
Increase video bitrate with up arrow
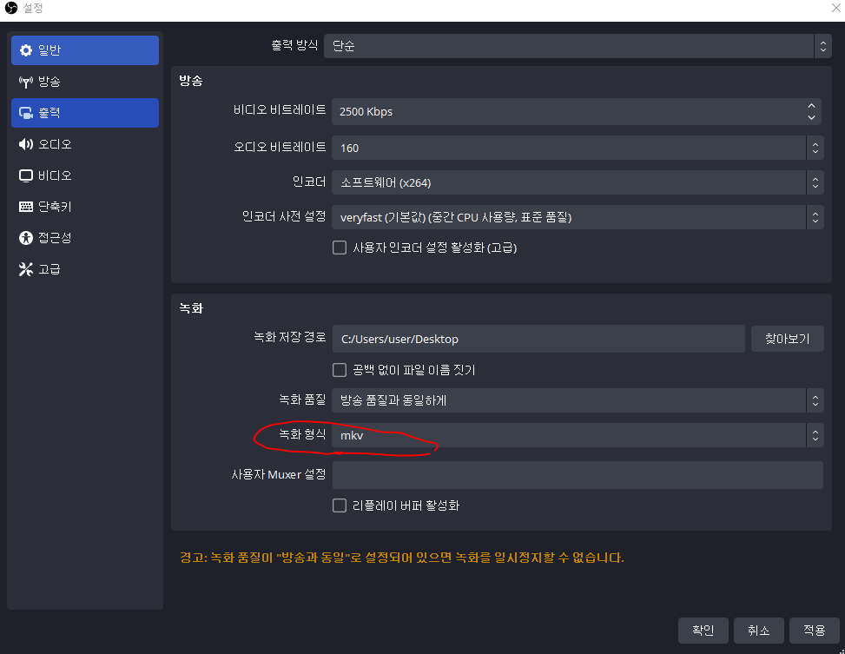pos(812,106)
